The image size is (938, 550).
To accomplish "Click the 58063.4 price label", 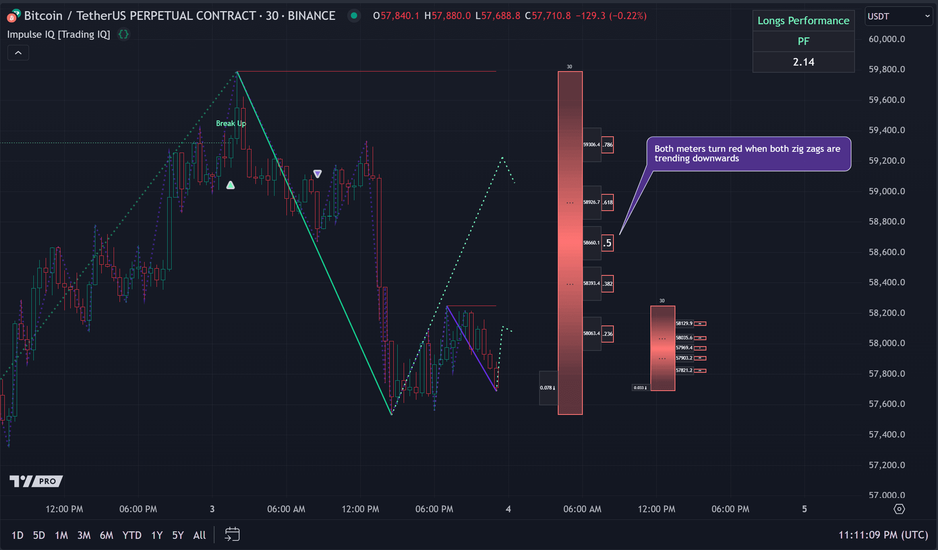I will [592, 333].
